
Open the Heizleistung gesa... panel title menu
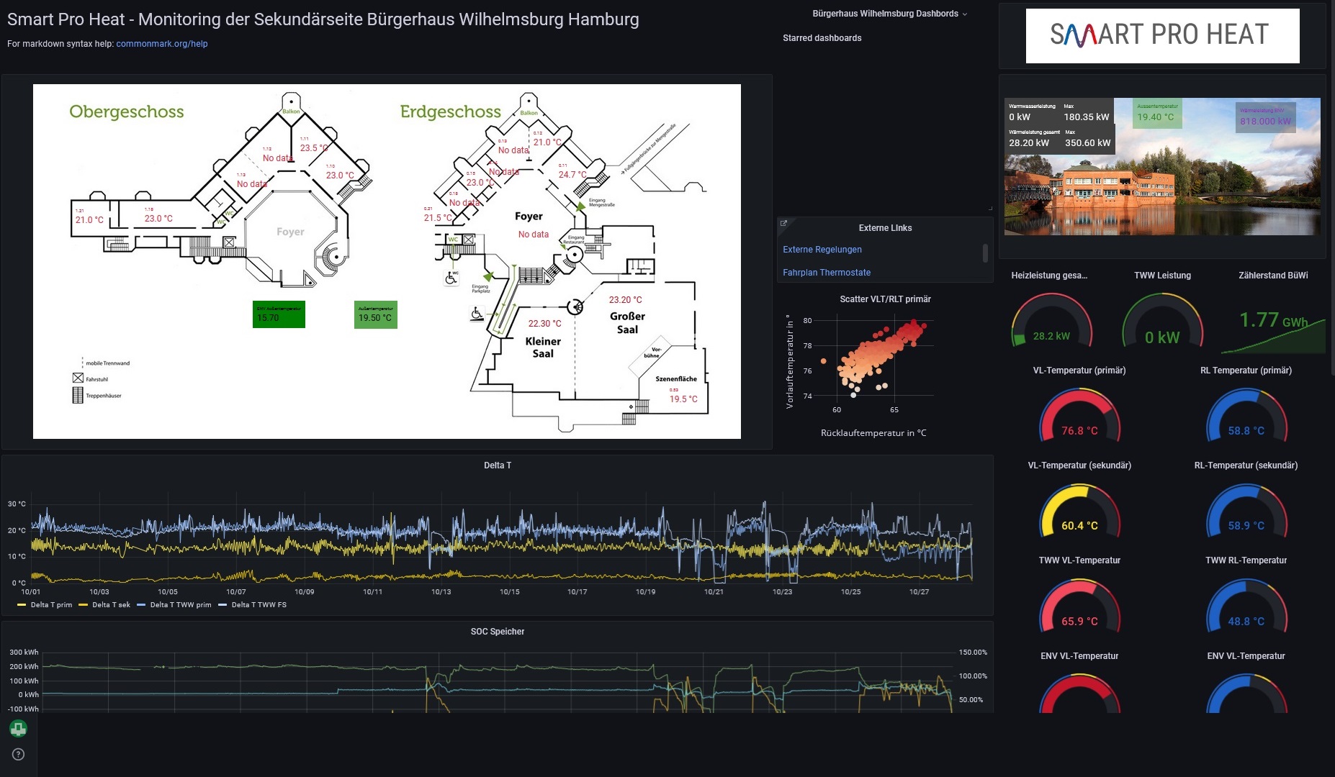[x=1049, y=276]
